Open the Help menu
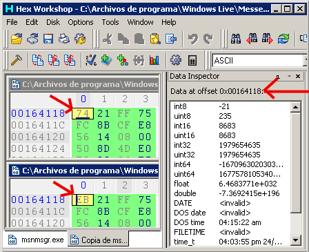 click(169, 22)
